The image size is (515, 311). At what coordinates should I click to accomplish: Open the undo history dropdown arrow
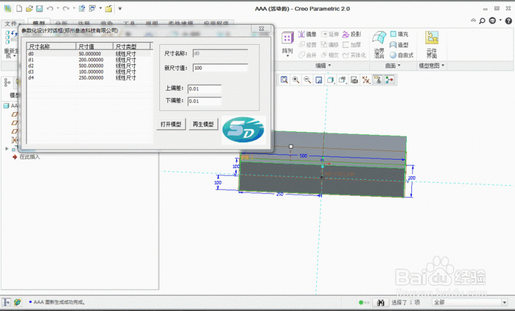(x=58, y=9)
